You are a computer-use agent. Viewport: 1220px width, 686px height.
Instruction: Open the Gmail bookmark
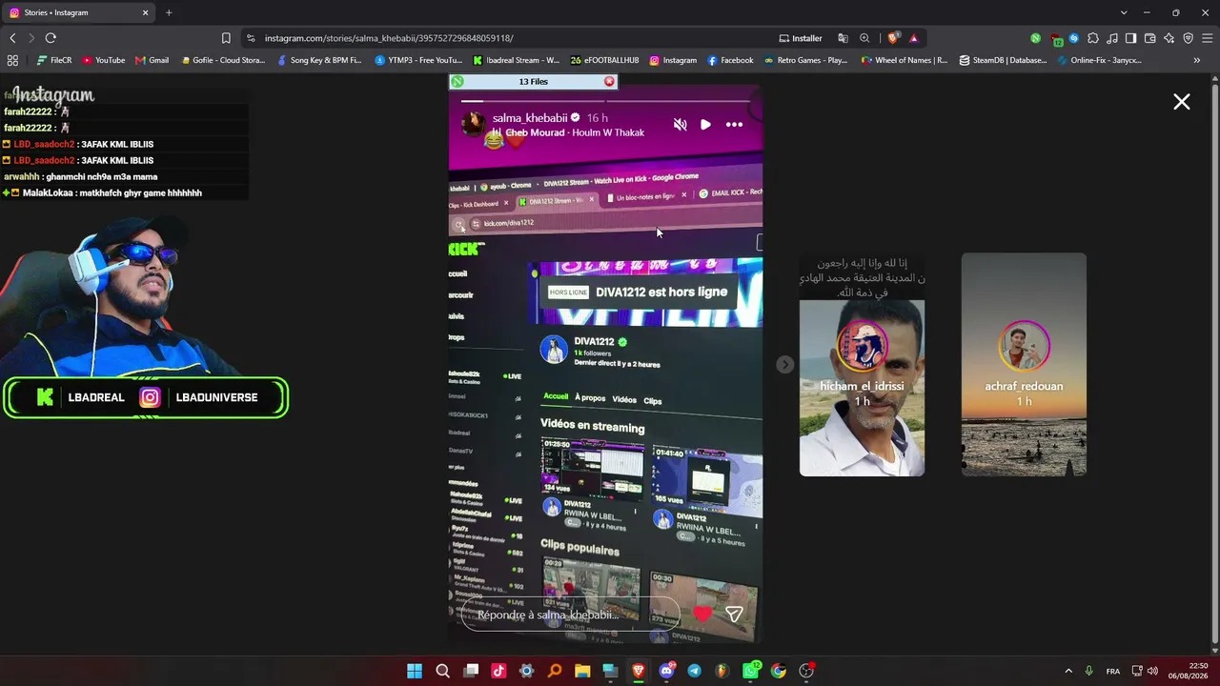click(152, 60)
